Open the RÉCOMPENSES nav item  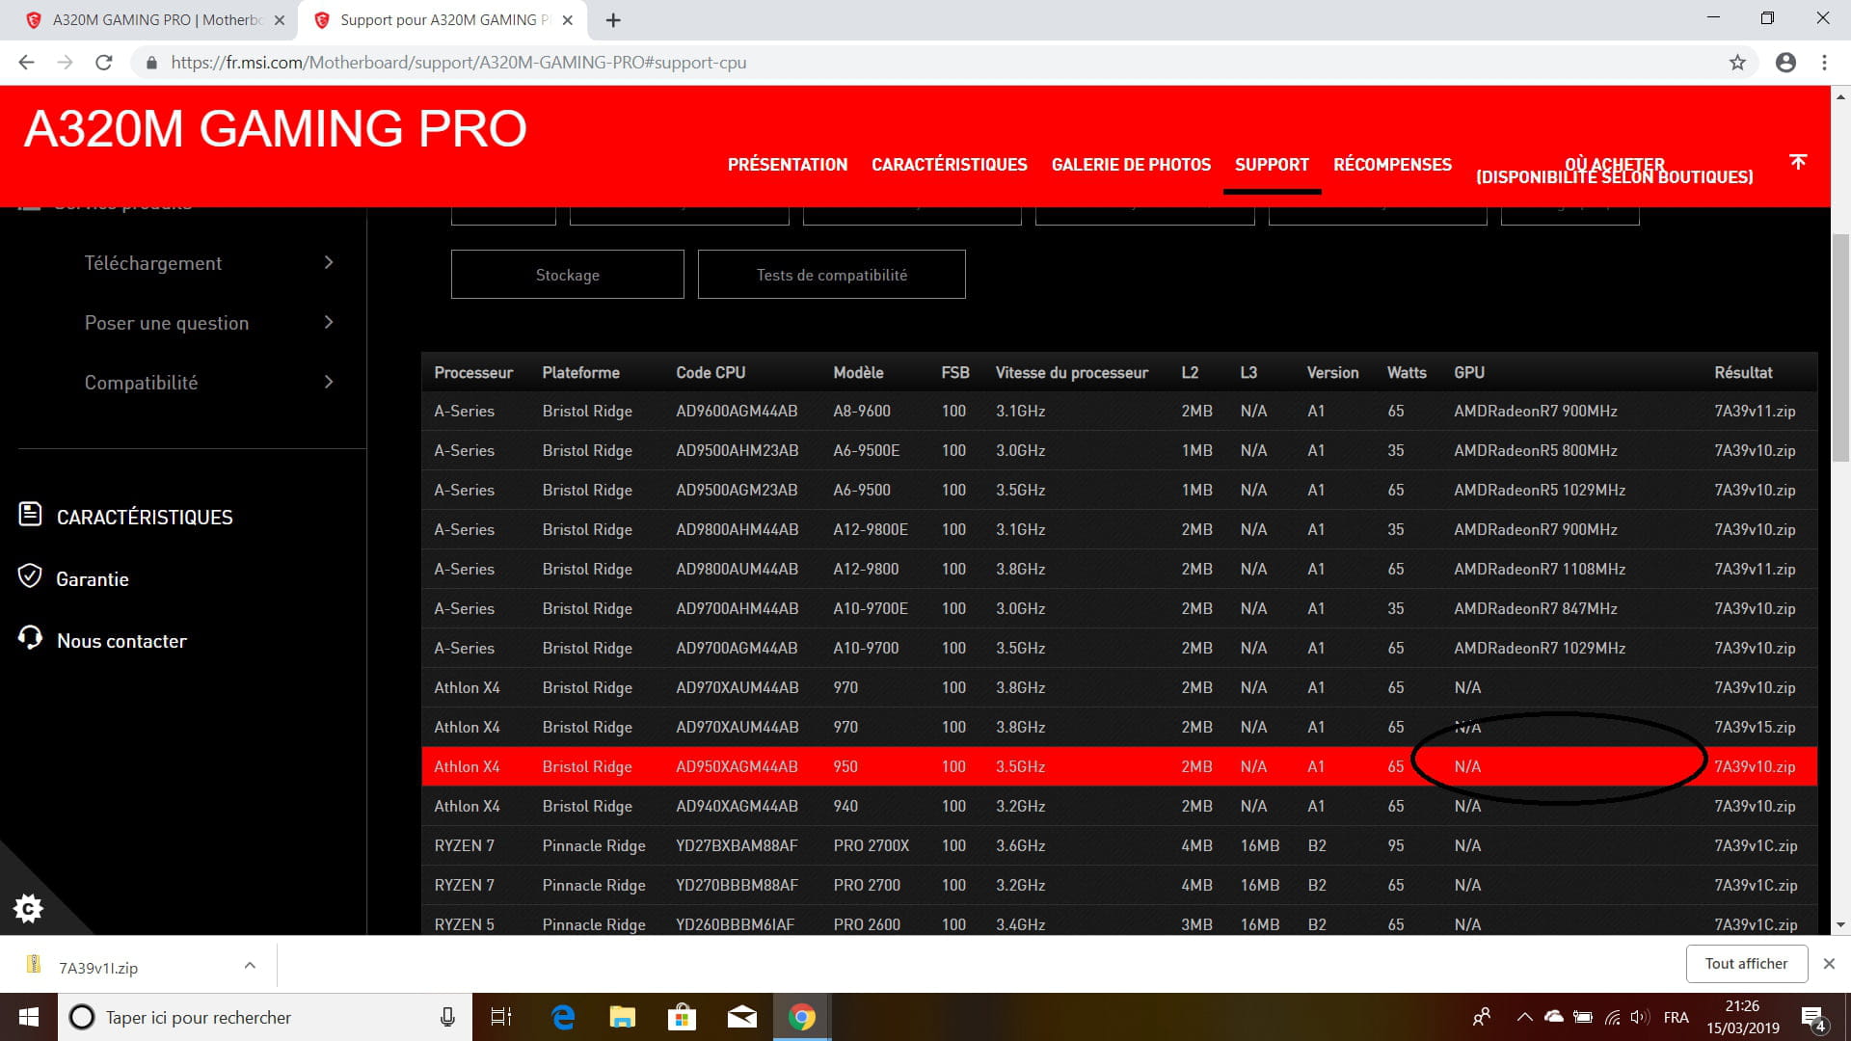point(1392,165)
